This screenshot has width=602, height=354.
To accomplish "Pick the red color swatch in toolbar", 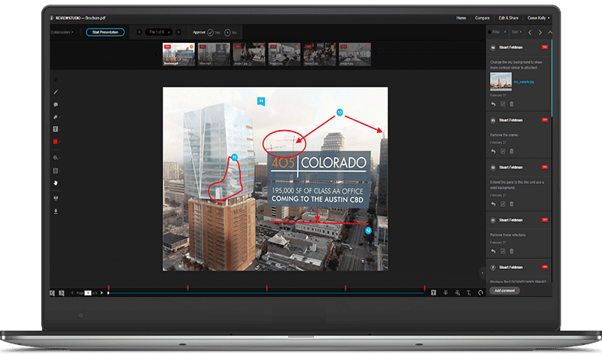I will coord(55,142).
